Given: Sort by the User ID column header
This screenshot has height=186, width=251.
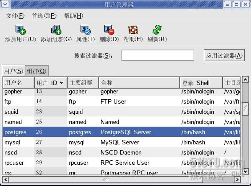Looking at the screenshot, I should [x=51, y=83].
